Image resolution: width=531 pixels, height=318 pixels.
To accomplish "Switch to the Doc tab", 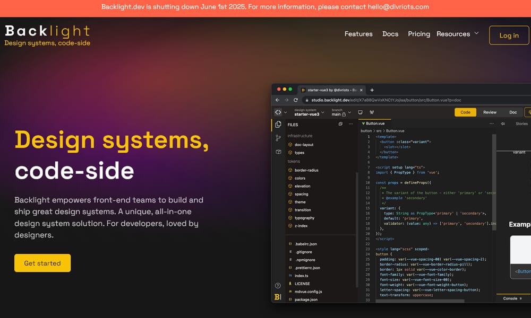I will (512, 112).
